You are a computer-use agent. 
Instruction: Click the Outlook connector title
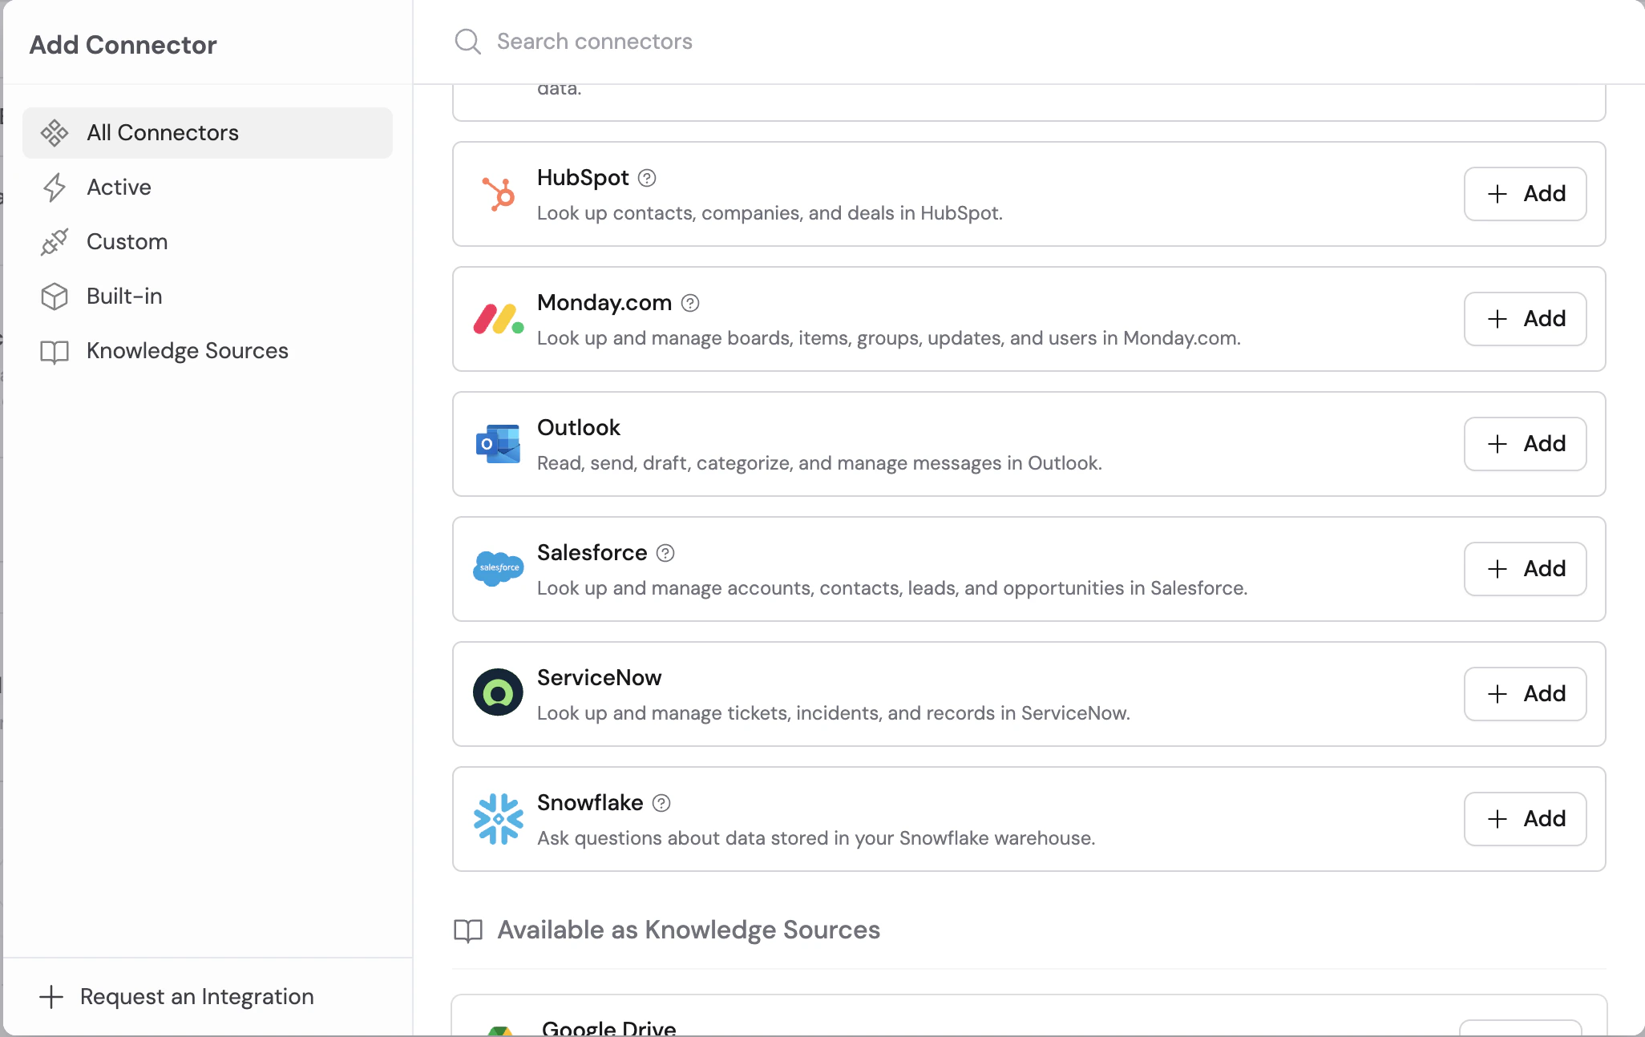click(x=579, y=428)
